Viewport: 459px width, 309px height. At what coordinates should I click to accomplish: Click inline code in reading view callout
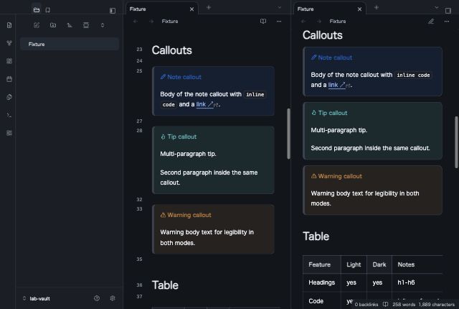[413, 75]
